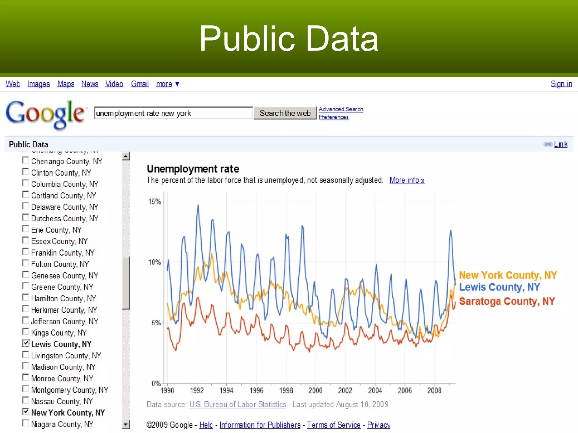Check the Clinton County, NY checkbox
Image resolution: width=578 pixels, height=433 pixels.
click(x=26, y=172)
